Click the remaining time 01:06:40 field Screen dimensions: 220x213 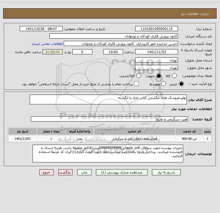tap(53, 52)
